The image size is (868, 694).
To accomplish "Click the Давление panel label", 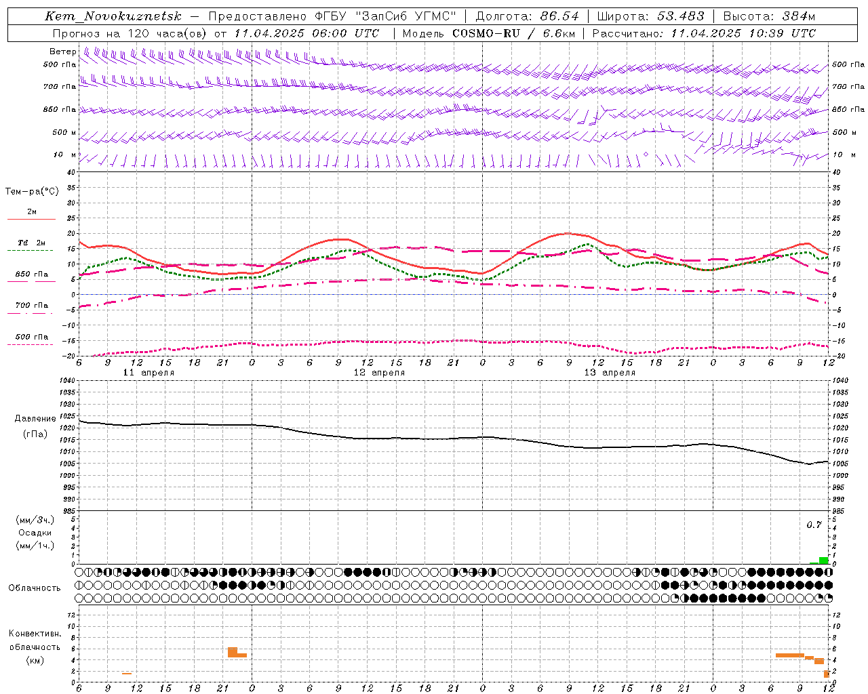I will tap(35, 419).
